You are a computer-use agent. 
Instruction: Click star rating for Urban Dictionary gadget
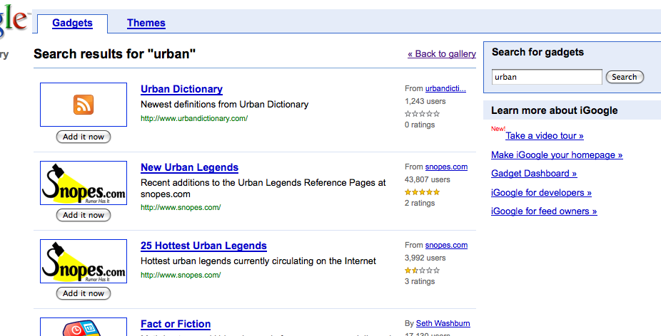tap(422, 113)
